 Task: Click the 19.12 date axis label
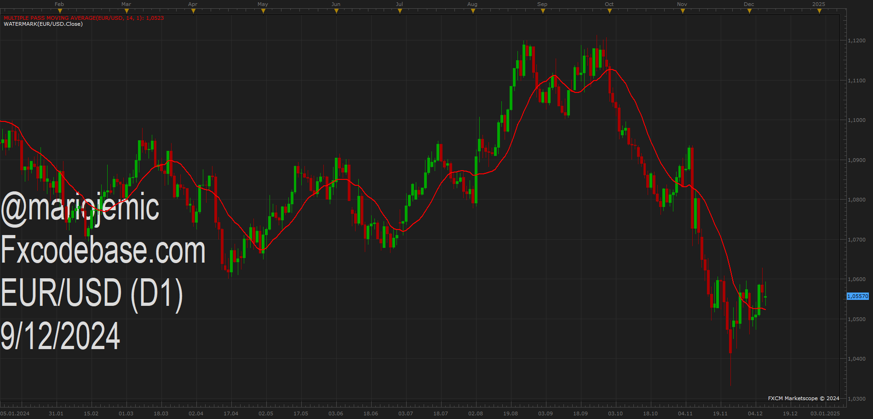click(x=790, y=413)
